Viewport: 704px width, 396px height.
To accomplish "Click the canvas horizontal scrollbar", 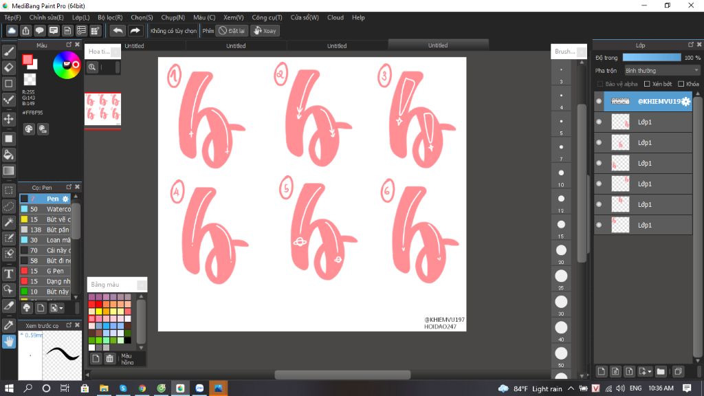I will tap(342, 375).
